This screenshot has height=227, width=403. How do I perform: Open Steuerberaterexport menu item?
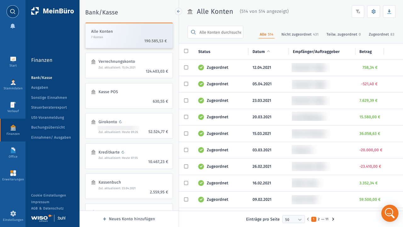point(49,108)
